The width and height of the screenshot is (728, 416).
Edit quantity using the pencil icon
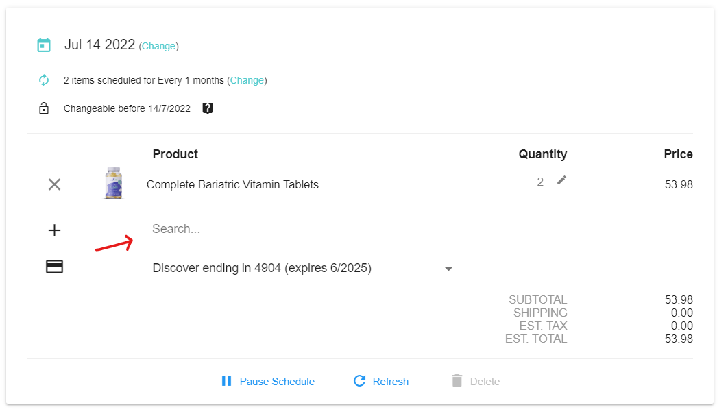(x=562, y=180)
